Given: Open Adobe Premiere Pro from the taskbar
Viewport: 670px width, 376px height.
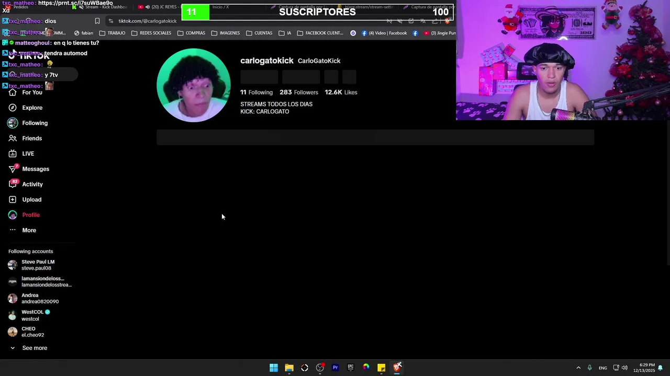Looking at the screenshot, I should [x=335, y=368].
